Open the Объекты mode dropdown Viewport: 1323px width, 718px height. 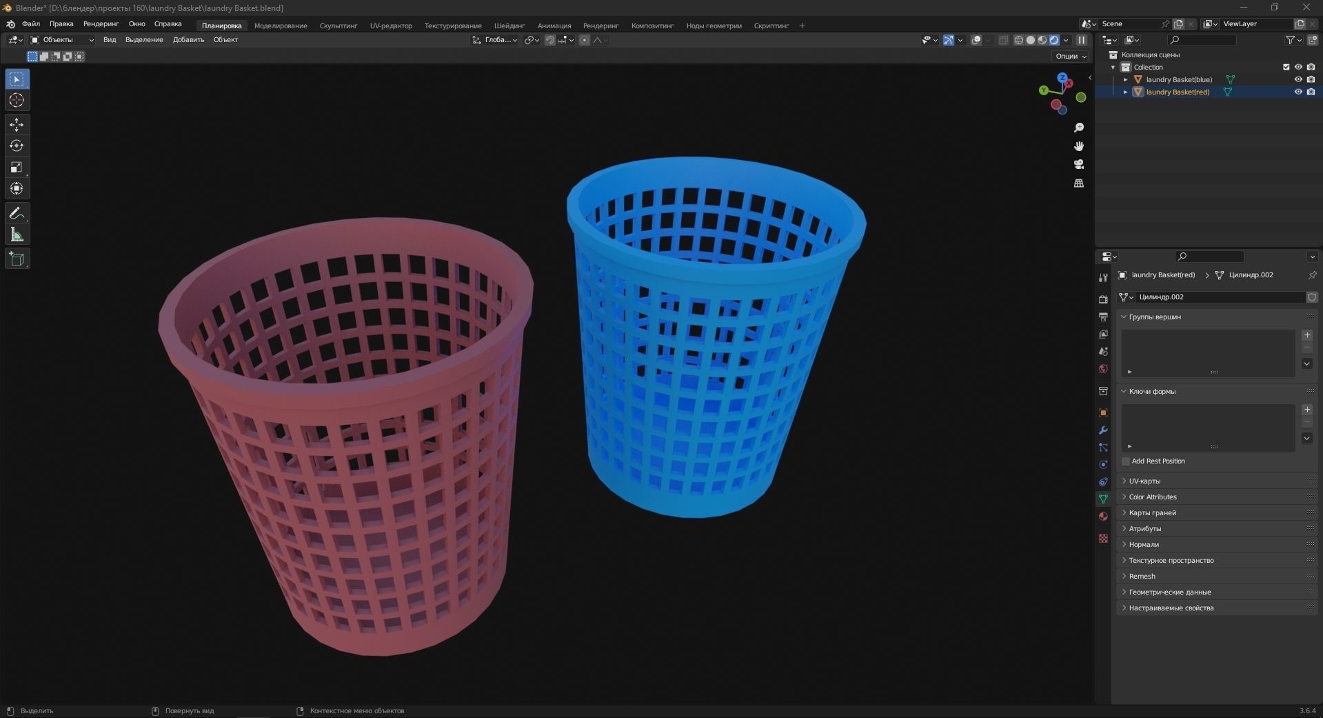(x=62, y=40)
